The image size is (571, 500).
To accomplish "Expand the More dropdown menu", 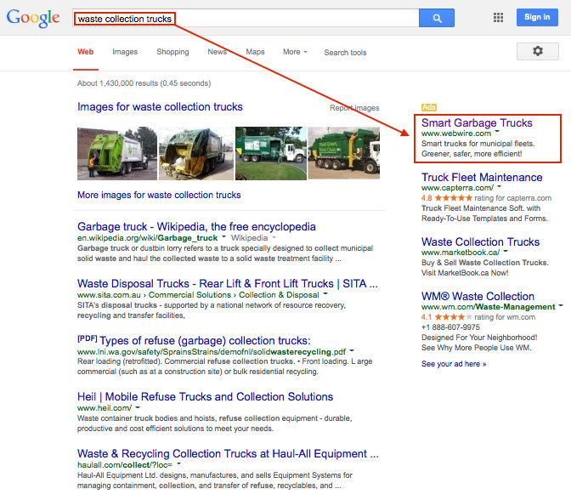I will tap(295, 52).
